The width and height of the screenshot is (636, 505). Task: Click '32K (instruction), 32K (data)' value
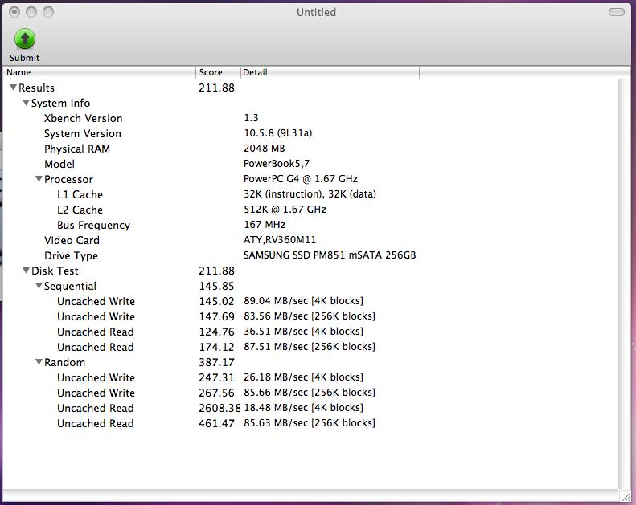click(x=310, y=194)
